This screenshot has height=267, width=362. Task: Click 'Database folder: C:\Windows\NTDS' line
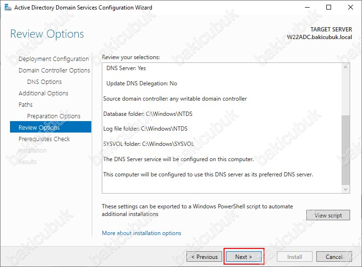(148, 114)
